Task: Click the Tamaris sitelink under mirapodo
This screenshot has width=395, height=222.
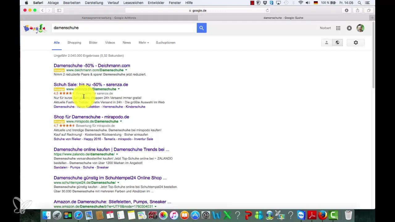Action: pyautogui.click(x=110, y=139)
